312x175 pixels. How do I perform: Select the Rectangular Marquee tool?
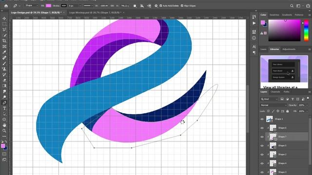(4, 24)
